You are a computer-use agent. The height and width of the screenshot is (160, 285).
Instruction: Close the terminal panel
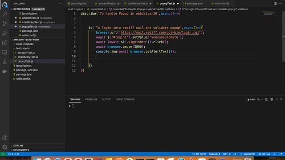click(x=281, y=100)
